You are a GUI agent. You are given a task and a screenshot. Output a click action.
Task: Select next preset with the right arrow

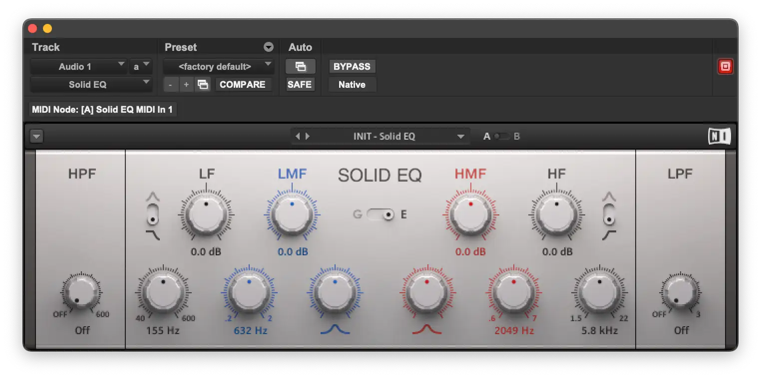point(308,136)
